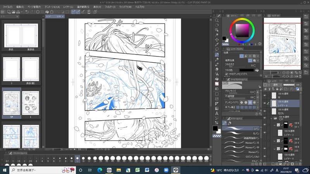Viewport: 310px width, 174px height.
Task: Open the 境界効果 border effect dropdown
Action: 258,61
